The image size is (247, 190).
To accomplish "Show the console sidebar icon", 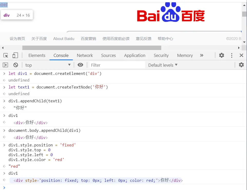I will click(x=5, y=65).
